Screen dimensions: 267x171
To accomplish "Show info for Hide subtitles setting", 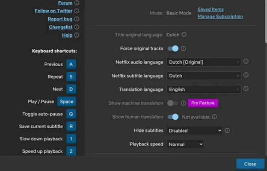I will [227, 130].
